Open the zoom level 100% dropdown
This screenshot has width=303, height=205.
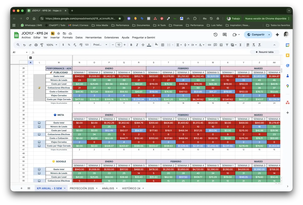click(x=51, y=45)
